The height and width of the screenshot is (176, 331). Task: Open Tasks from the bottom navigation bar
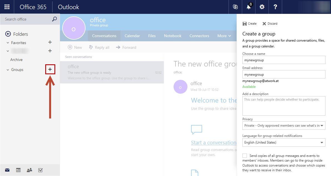[x=41, y=170]
